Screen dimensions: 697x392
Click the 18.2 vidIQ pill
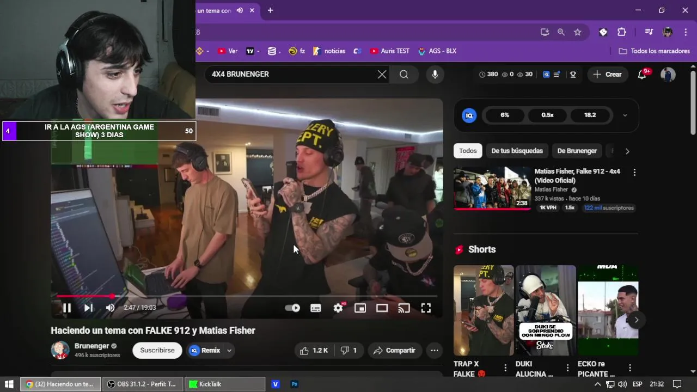pos(590,115)
